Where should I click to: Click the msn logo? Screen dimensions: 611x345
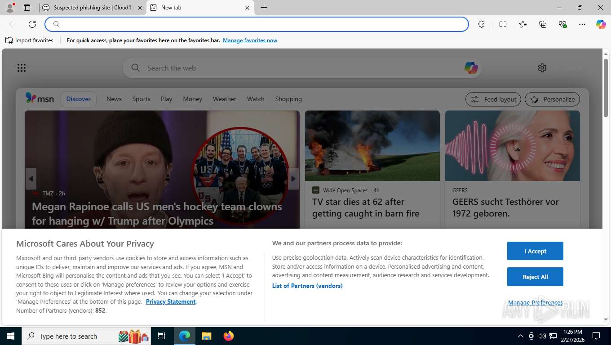(40, 98)
